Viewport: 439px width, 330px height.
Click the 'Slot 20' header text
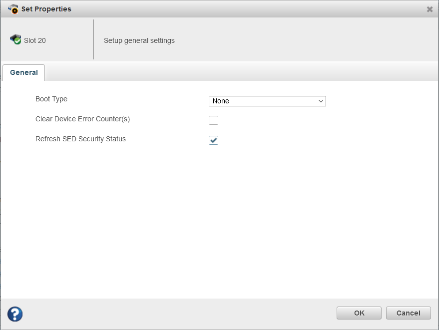pos(35,40)
